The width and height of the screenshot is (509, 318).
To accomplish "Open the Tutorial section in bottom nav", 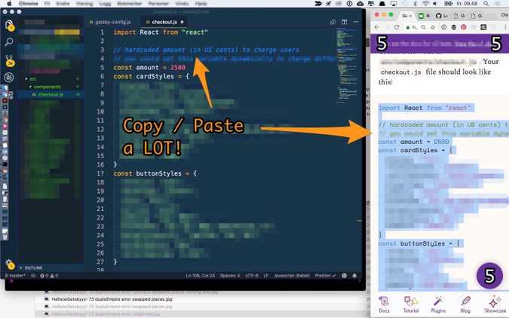I will point(411,301).
